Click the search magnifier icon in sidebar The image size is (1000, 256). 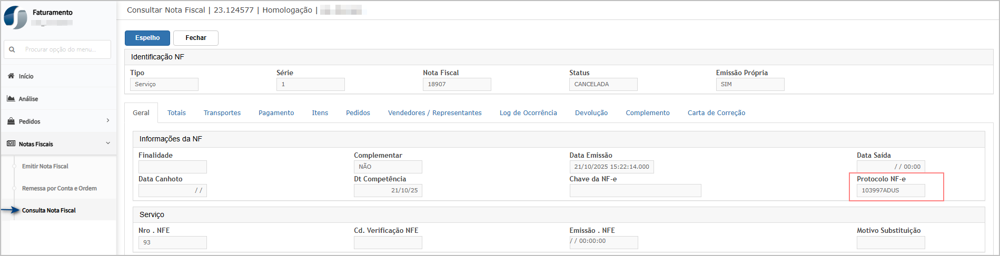click(x=12, y=49)
